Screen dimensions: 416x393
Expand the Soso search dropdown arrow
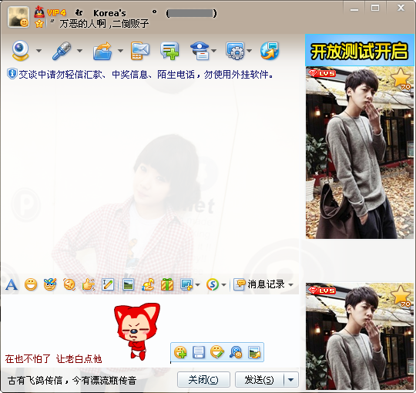[223, 285]
